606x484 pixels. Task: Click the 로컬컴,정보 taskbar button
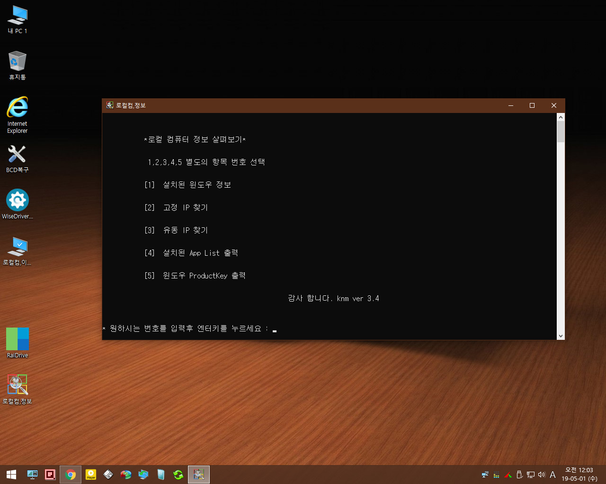[x=199, y=475]
